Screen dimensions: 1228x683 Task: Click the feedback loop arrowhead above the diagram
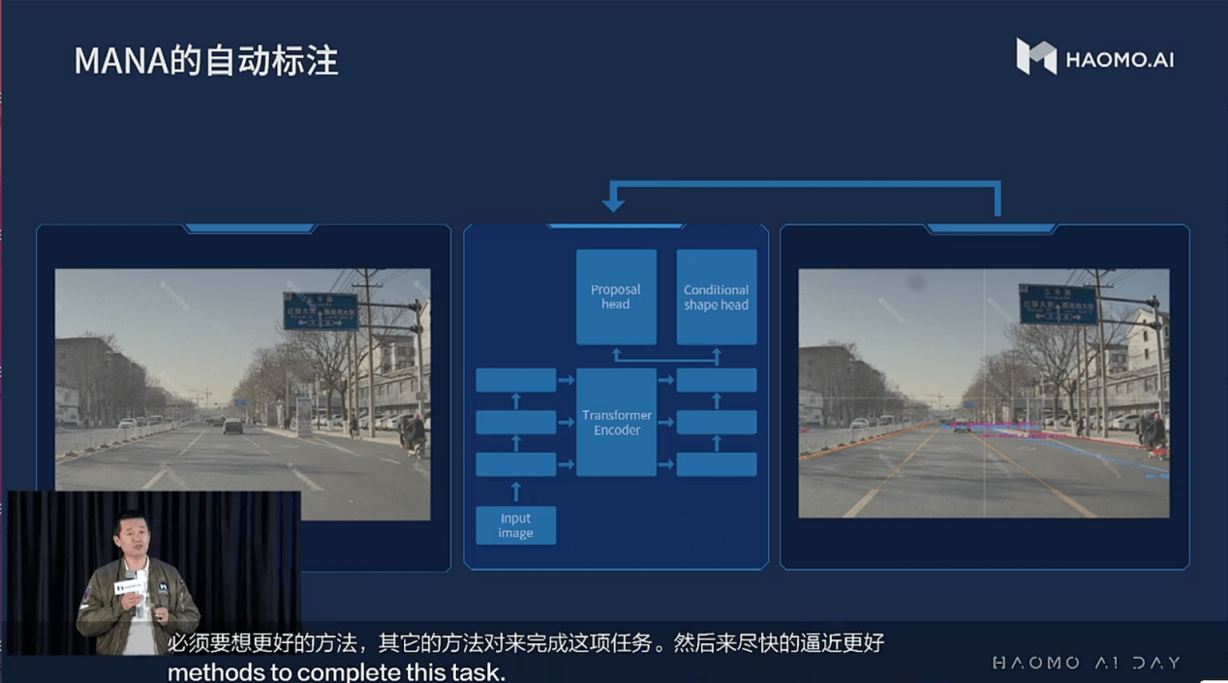(612, 202)
